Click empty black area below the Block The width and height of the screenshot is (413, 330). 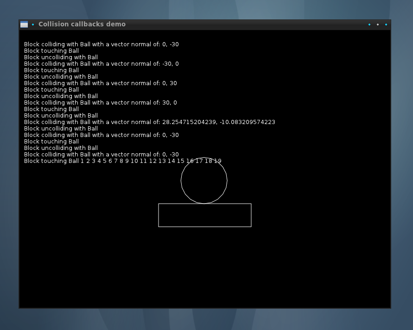pos(205,268)
